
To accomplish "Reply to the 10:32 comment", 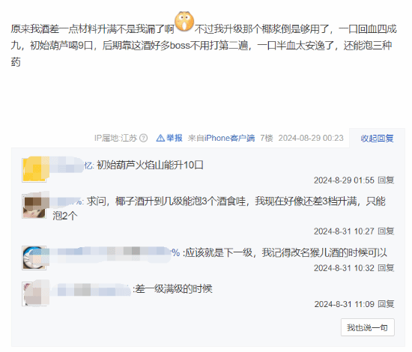I will (x=386, y=268).
